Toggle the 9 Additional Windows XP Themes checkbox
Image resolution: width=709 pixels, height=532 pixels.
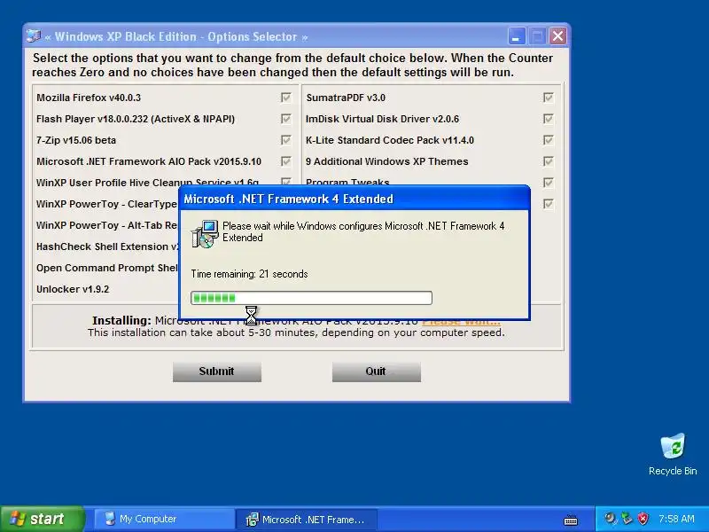[x=548, y=161]
